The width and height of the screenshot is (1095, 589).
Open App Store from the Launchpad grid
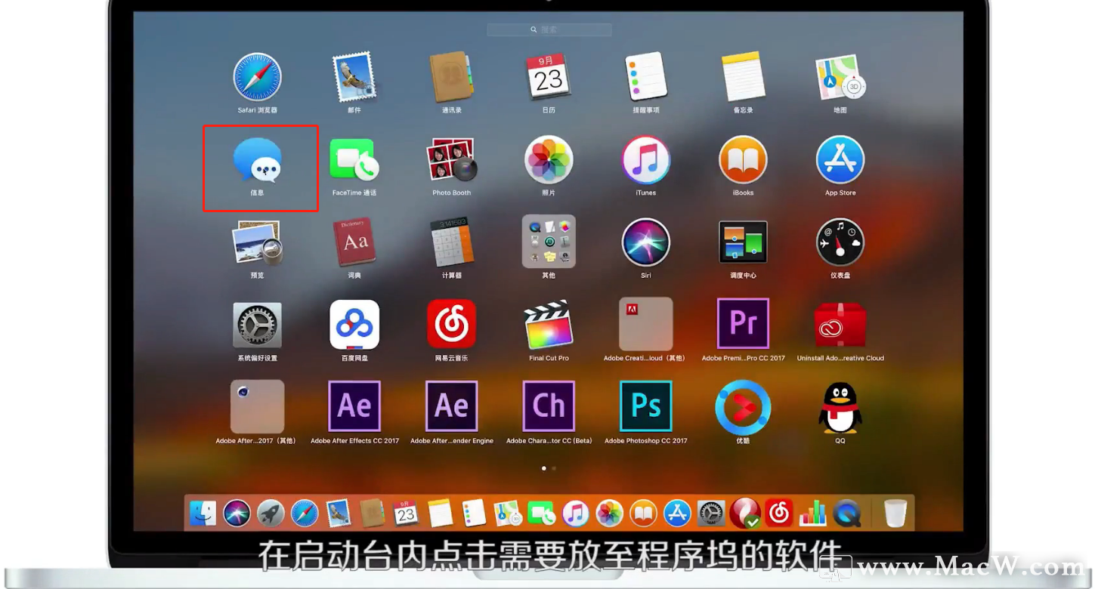point(840,160)
